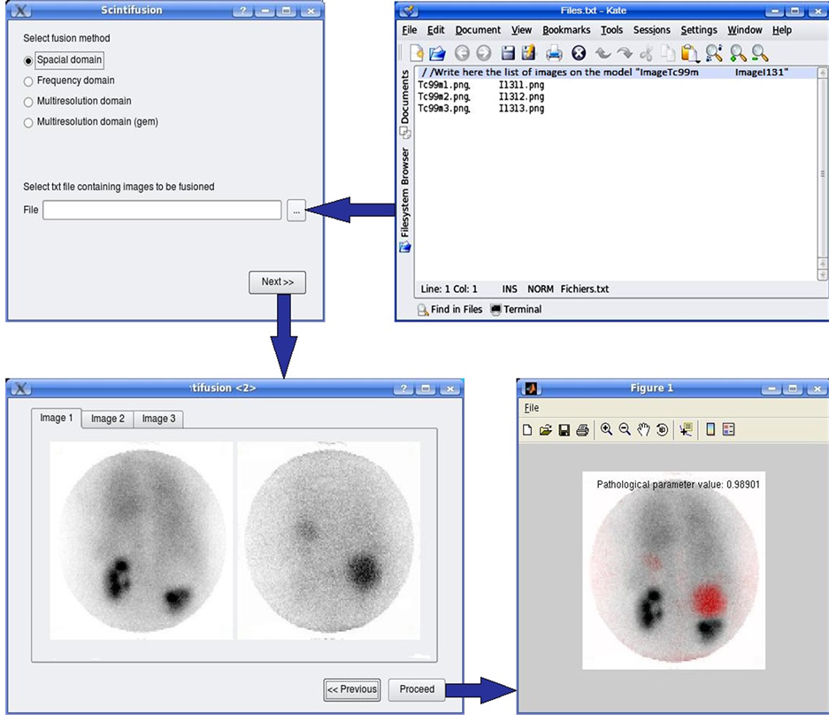Click the Save icon in Kate toolbar
The height and width of the screenshot is (715, 829).
point(508,53)
